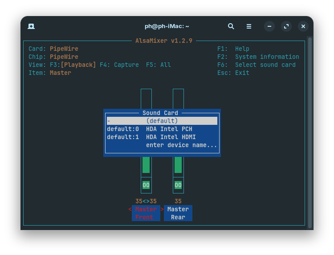Toggle mute indicator on Master Front channel
This screenshot has height=255, width=334.
pyautogui.click(x=146, y=185)
